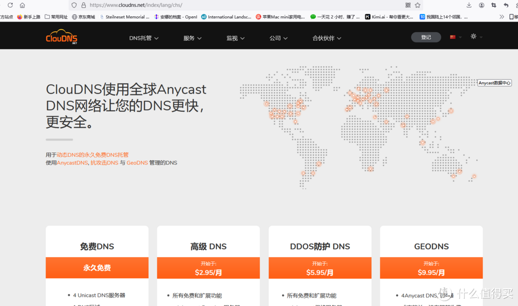Click the screenshot crop icon in toolbar

coord(494,5)
